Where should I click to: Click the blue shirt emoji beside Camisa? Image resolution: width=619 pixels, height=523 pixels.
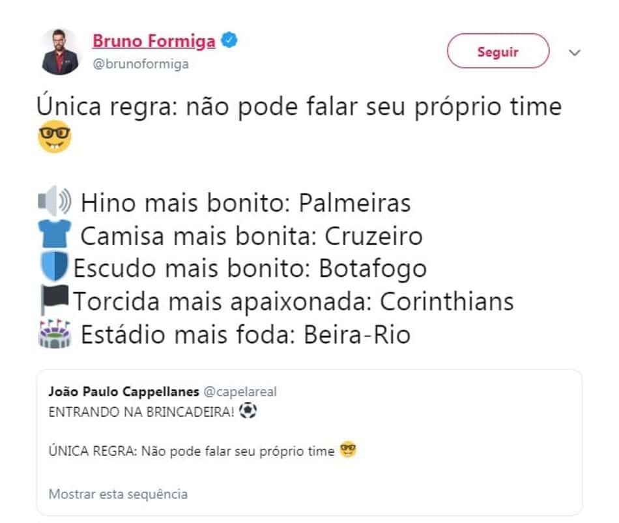point(55,234)
